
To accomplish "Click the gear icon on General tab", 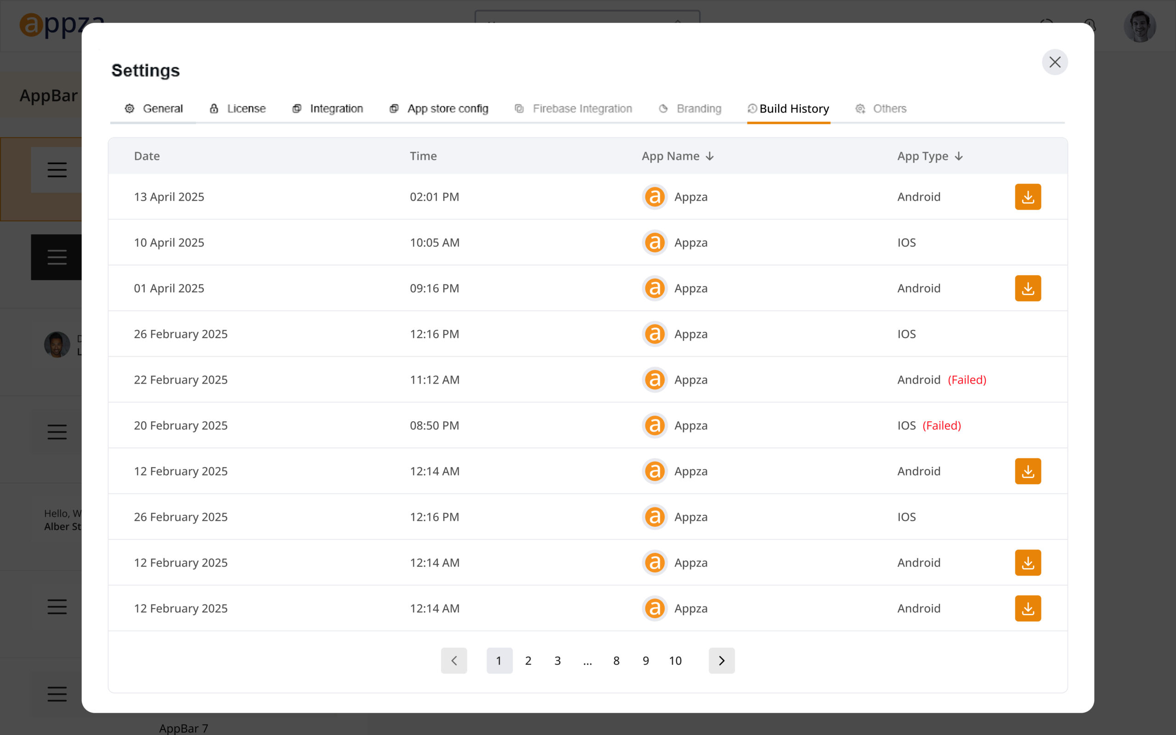I will [129, 108].
